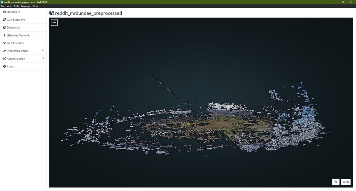Switch to the 2D map view
Screen dimensions: 356x191
click(x=346, y=182)
